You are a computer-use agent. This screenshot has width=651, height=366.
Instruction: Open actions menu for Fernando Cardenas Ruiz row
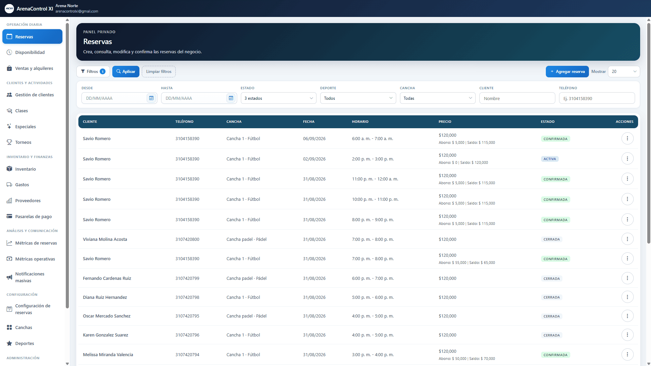click(627, 278)
